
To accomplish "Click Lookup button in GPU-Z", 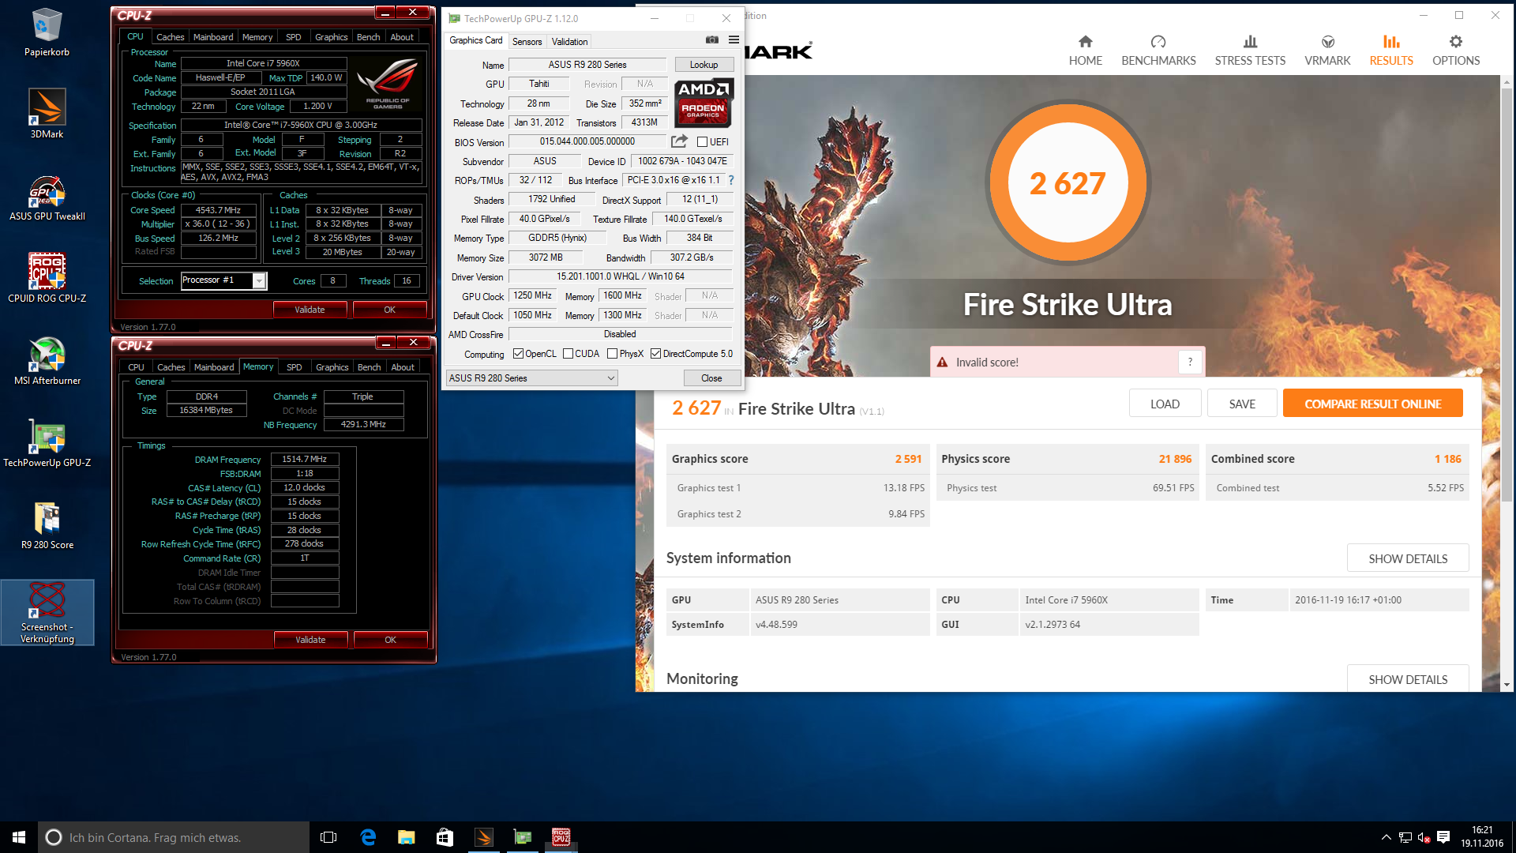I will coord(704,65).
